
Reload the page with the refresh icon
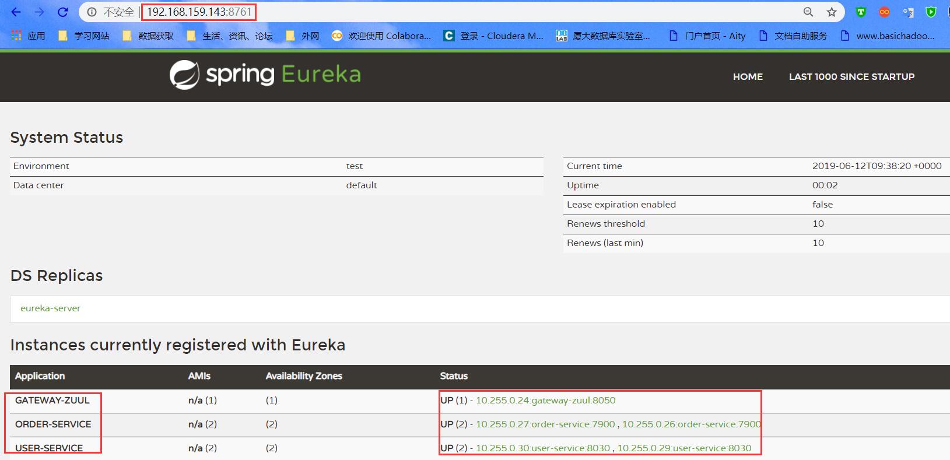click(63, 12)
